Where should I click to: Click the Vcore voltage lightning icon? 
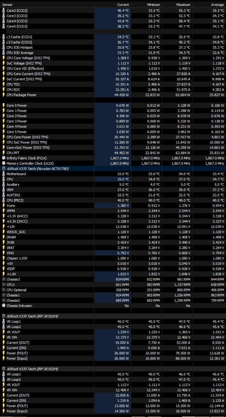[x=4, y=205]
